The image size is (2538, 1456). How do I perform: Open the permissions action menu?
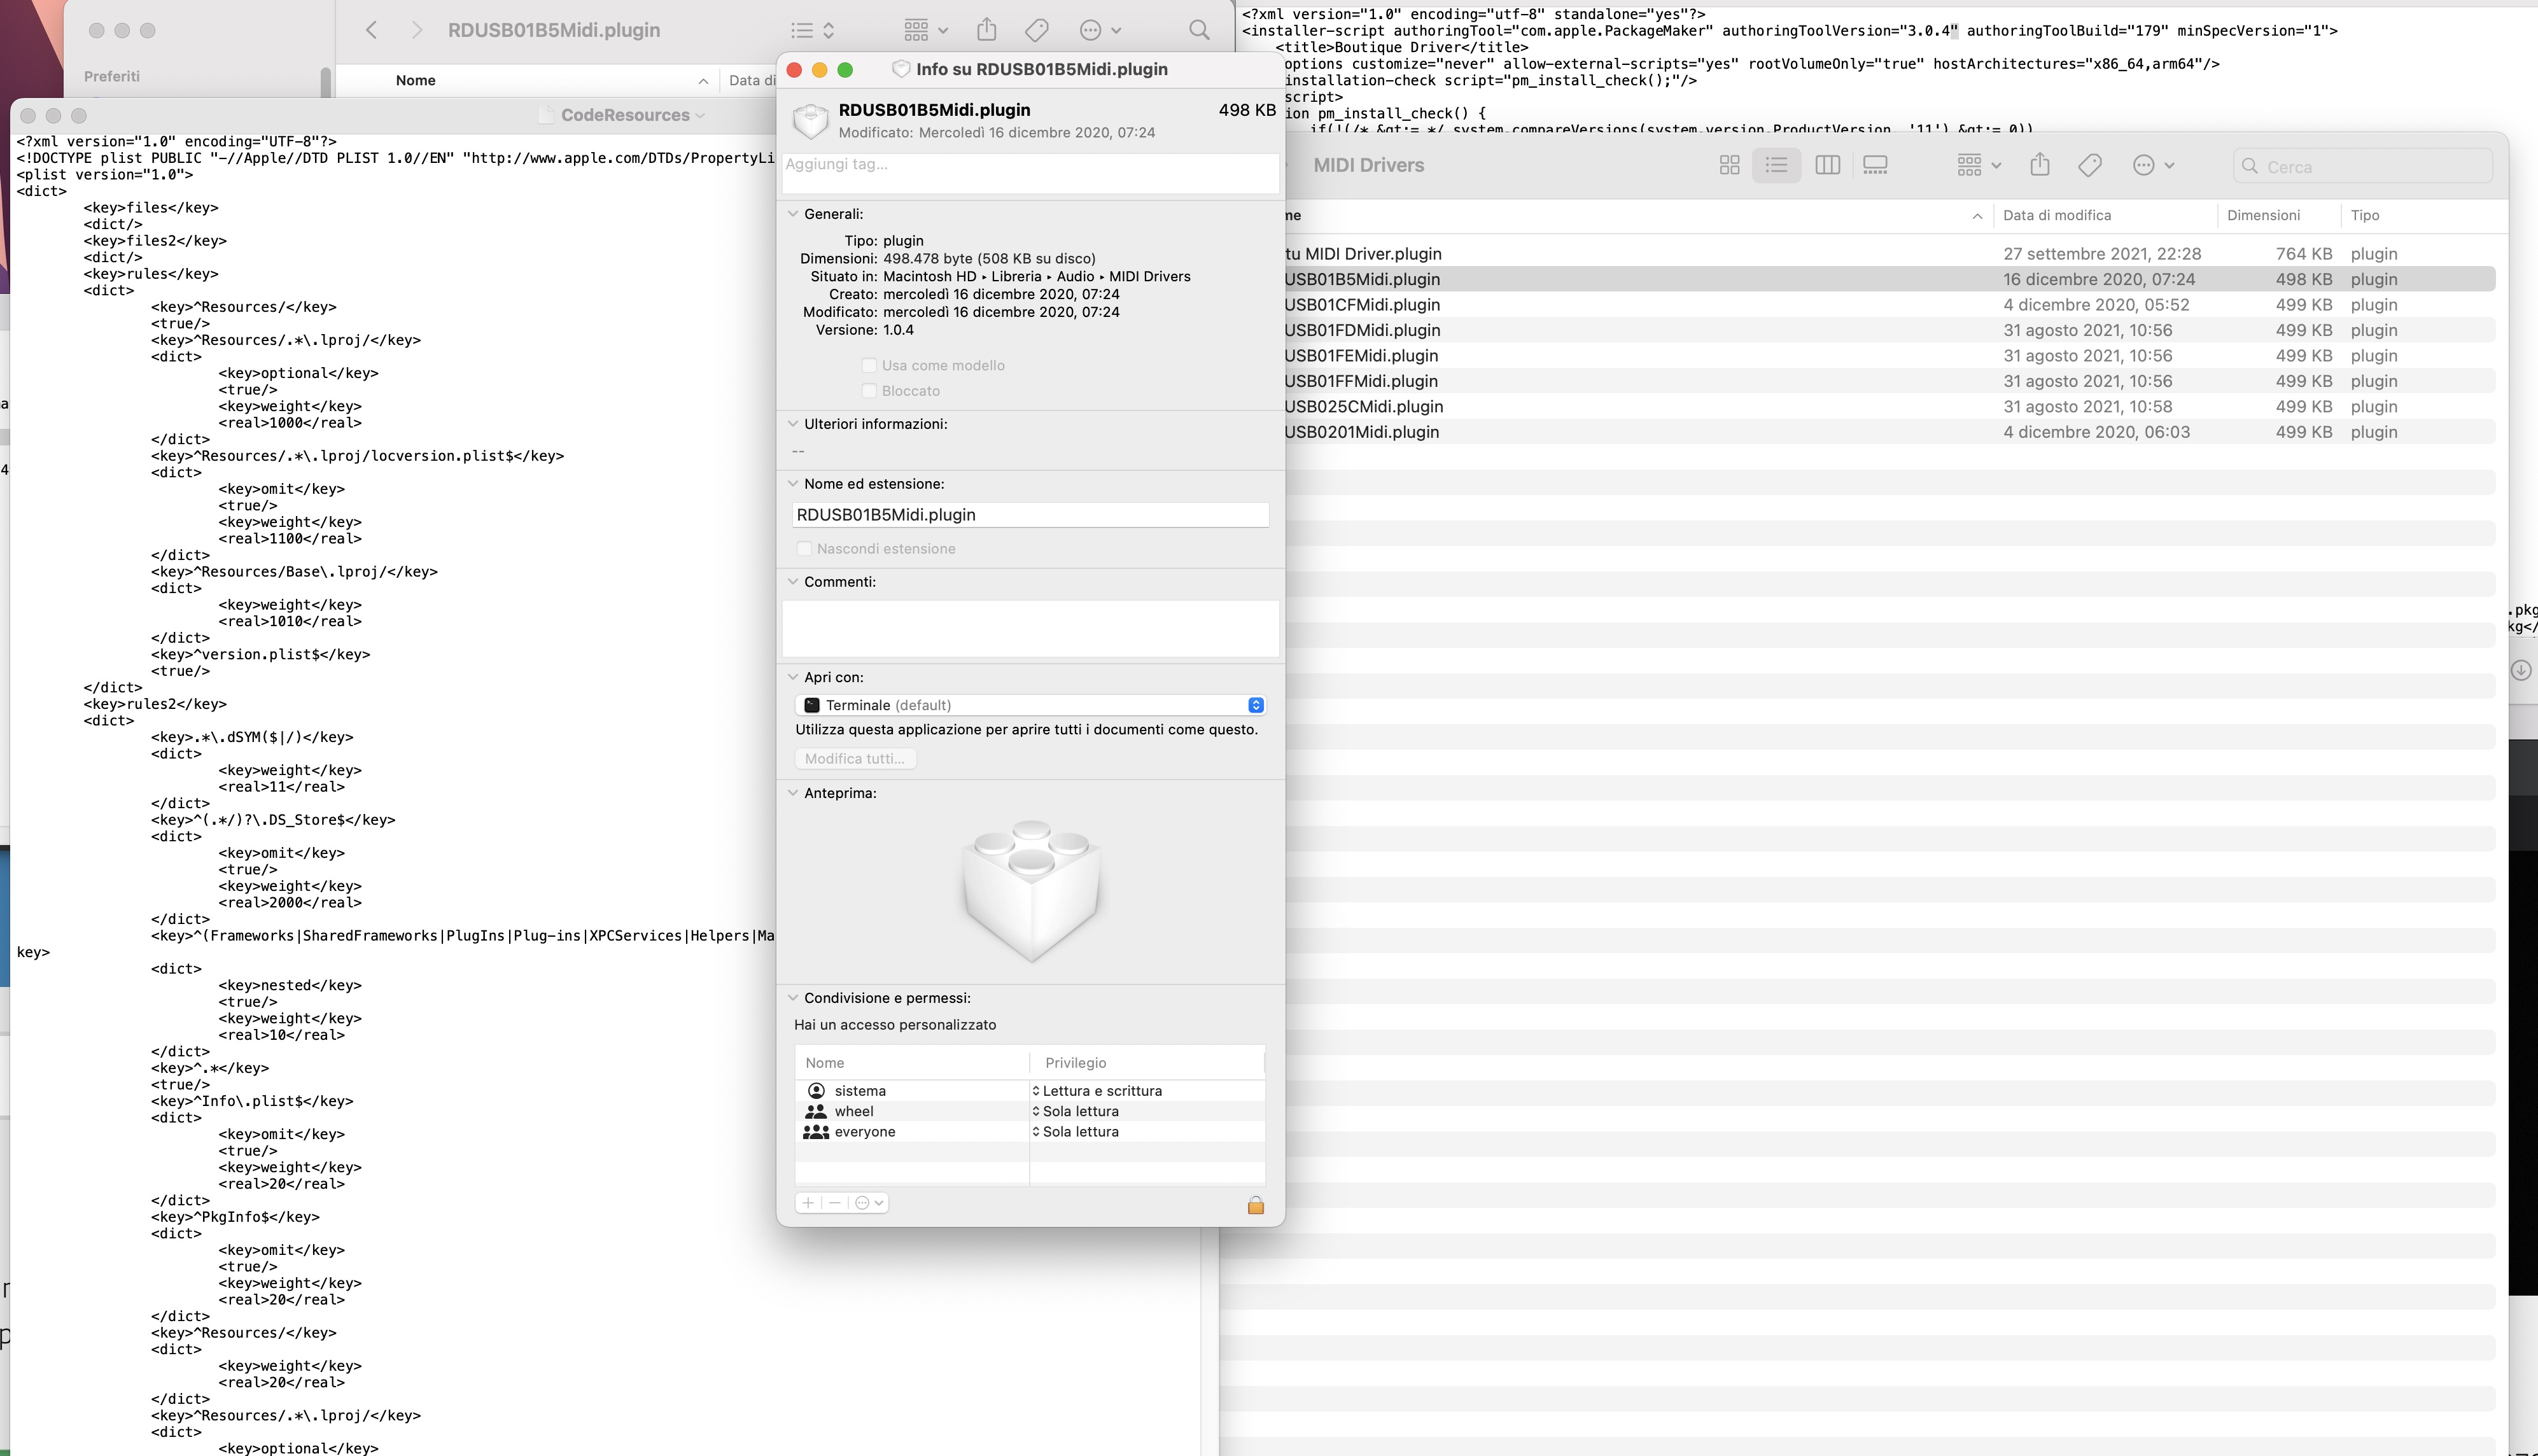click(x=869, y=1203)
